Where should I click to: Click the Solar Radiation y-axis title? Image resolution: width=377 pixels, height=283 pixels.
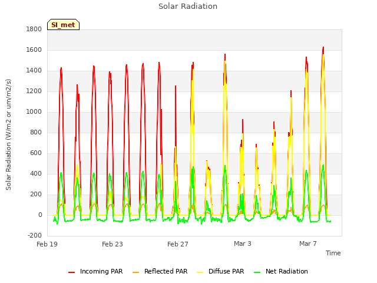click(8, 134)
